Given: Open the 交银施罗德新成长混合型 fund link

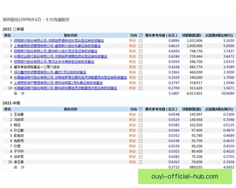Looking at the screenshot, I should [59, 41].
